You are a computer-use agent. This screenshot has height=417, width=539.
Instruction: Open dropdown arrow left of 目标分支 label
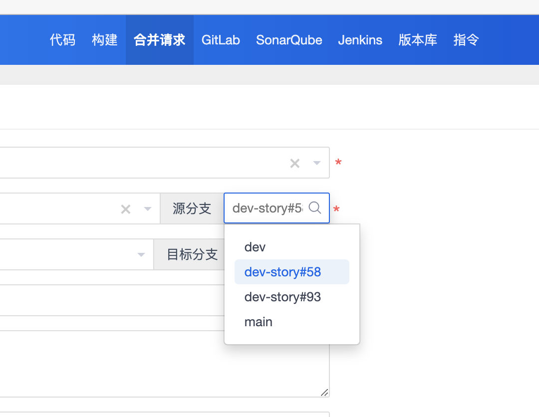(141, 255)
